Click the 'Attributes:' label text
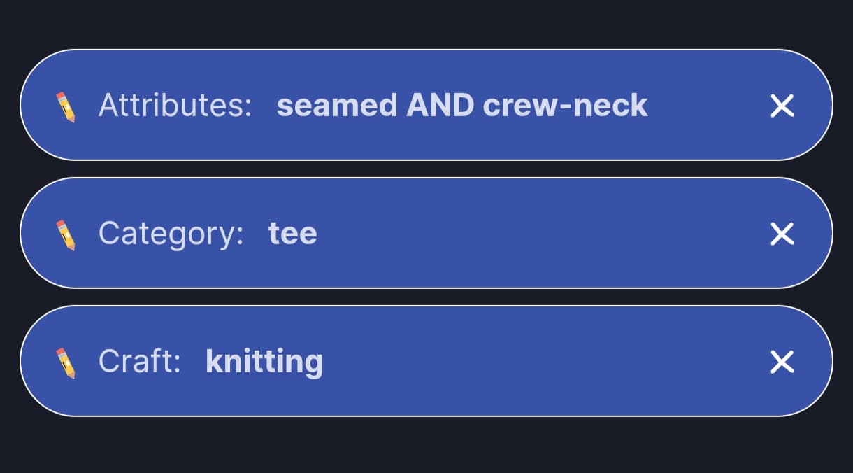The height and width of the screenshot is (473, 853). [175, 106]
